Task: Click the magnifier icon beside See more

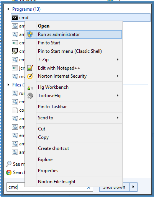Action: click(9, 164)
